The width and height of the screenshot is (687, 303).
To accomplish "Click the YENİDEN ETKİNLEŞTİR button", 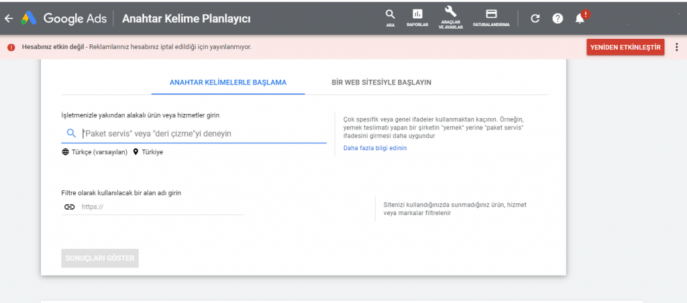I will click(x=625, y=48).
